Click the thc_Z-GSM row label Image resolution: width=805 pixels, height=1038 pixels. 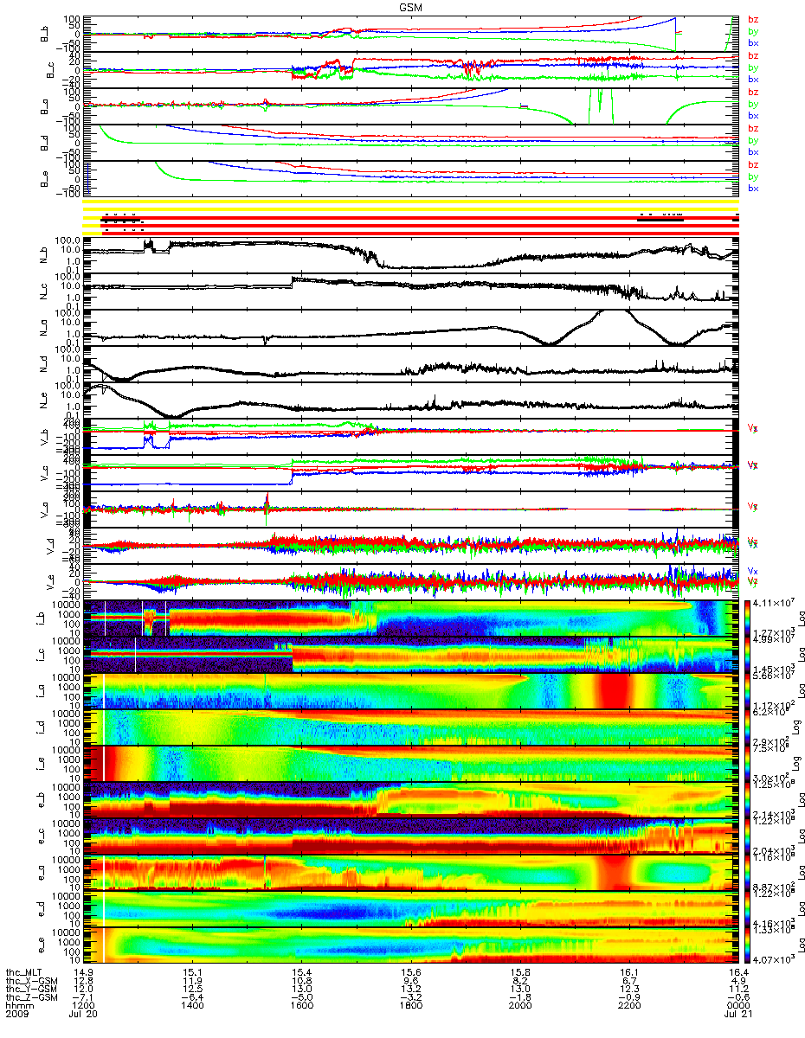coord(32,997)
